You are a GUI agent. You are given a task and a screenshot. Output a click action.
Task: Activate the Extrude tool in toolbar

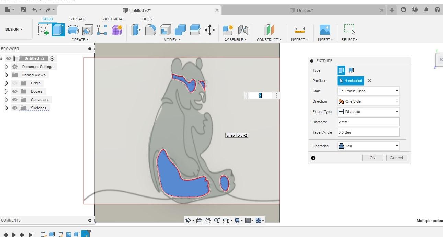58,30
